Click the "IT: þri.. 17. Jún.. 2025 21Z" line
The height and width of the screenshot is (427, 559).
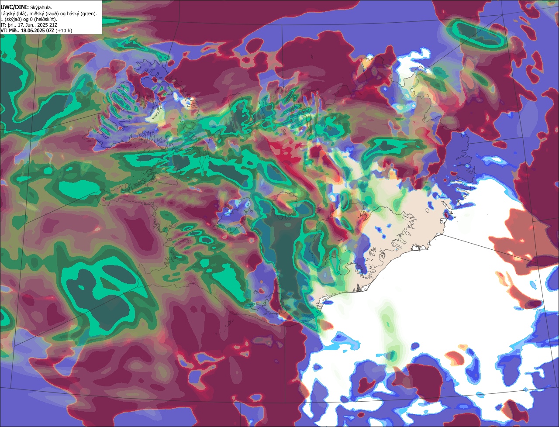tap(29, 25)
